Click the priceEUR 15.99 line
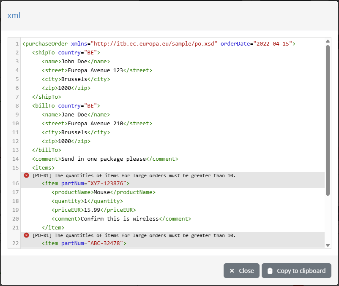 click(x=93, y=210)
